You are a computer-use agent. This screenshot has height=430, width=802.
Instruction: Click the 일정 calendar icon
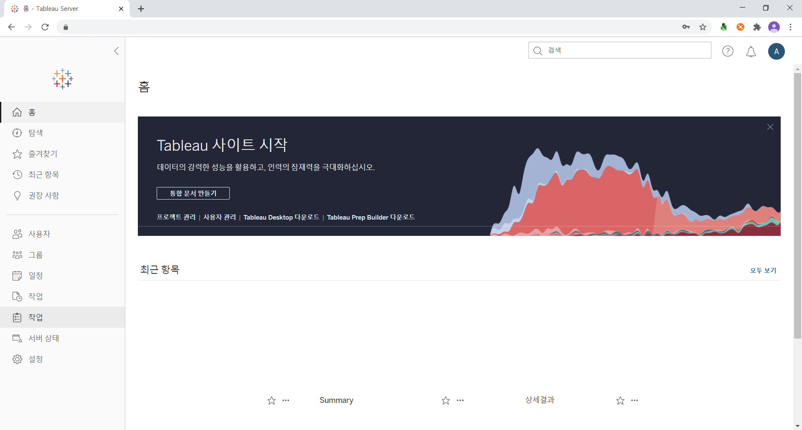[17, 276]
